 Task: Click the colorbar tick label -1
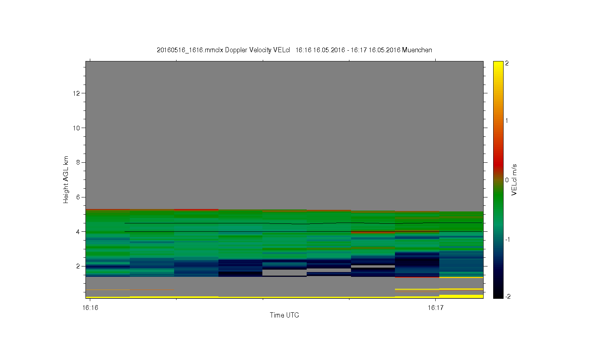[508, 239]
